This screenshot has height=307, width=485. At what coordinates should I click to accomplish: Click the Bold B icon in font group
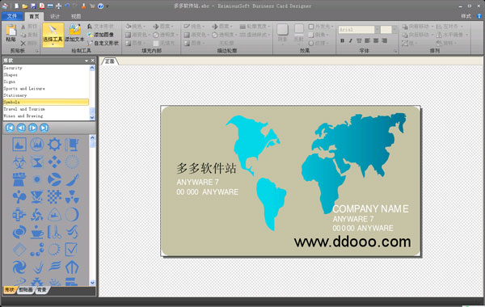tap(342, 40)
